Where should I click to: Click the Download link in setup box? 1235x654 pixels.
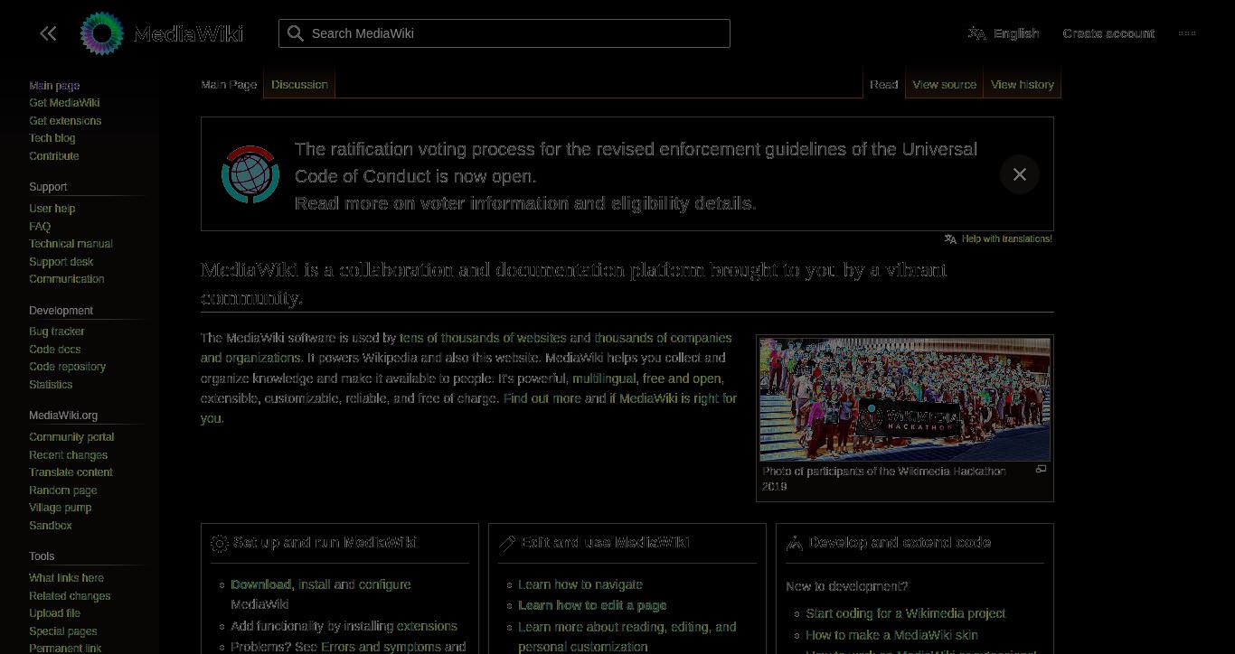click(260, 584)
